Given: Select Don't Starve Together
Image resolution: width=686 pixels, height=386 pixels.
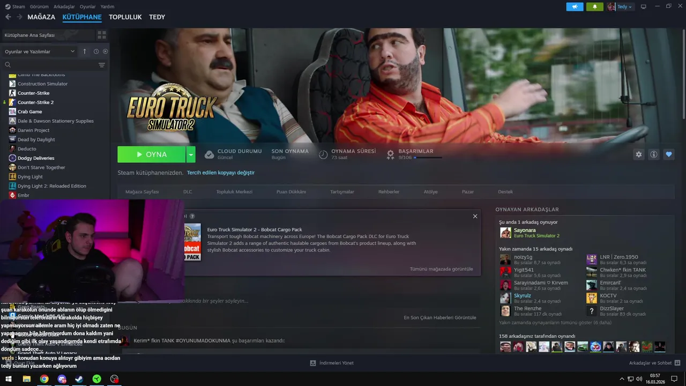Looking at the screenshot, I should click(41, 167).
